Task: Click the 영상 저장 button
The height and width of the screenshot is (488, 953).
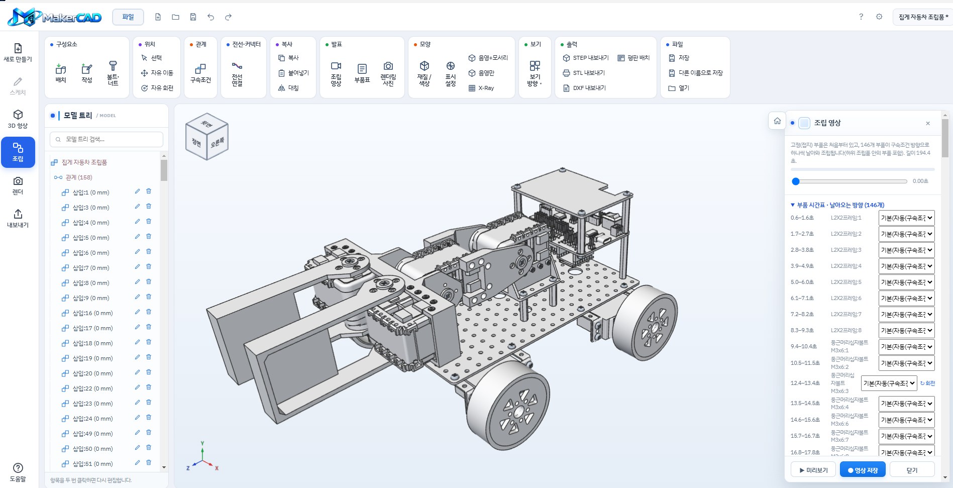Action: 863,470
